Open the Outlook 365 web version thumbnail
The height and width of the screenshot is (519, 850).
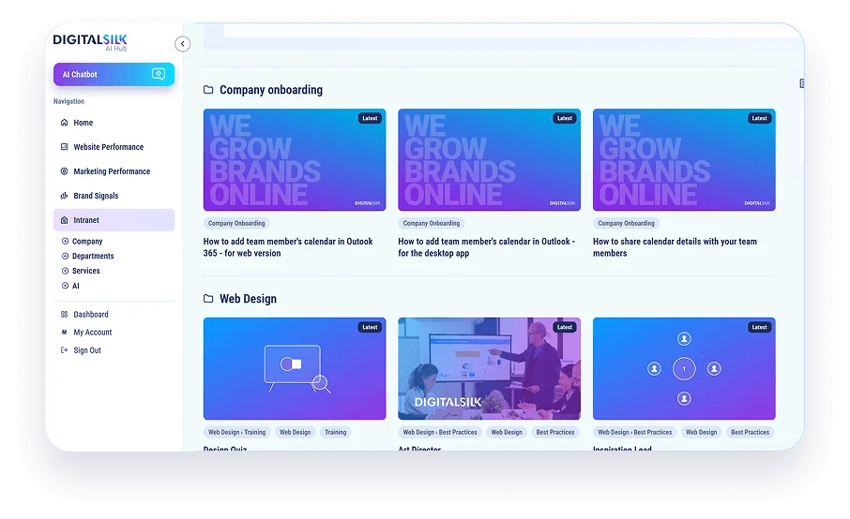click(x=295, y=159)
